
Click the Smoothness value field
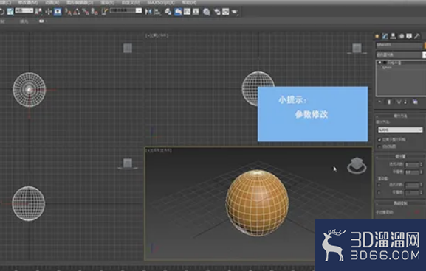[412, 172]
